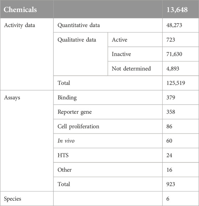Viewport: 199px width, 206px height.
Task: Click the Chemicals header cell
Action: [x=27, y=9]
